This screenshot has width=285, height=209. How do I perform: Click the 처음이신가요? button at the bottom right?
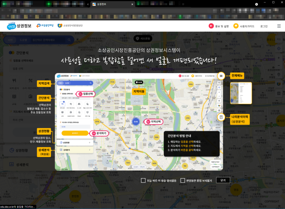click(x=271, y=192)
